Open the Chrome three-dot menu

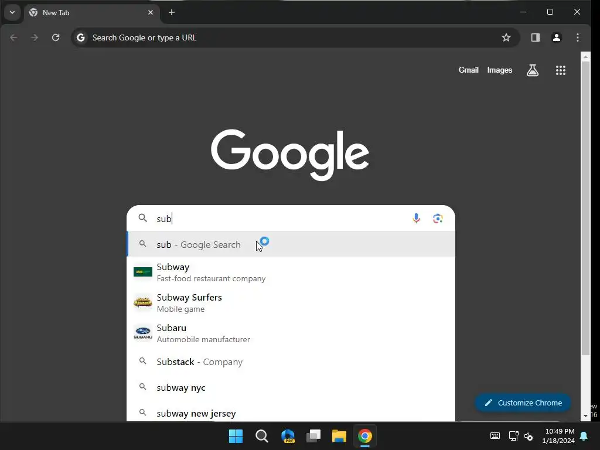point(577,37)
